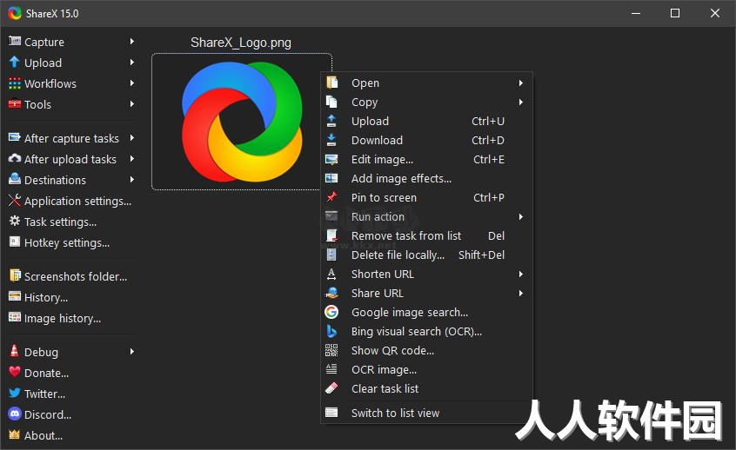Expand the Destinations submenu arrow
Image resolution: width=736 pixels, height=450 pixels.
click(x=132, y=180)
